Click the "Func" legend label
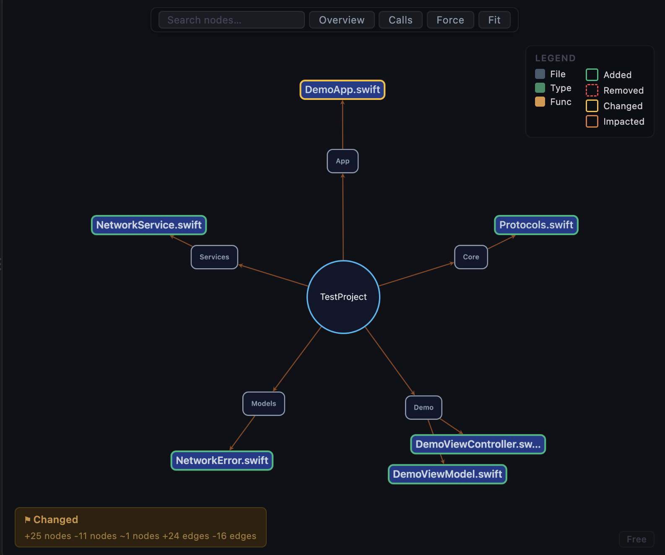Screen dimensions: 665x555 (561, 102)
